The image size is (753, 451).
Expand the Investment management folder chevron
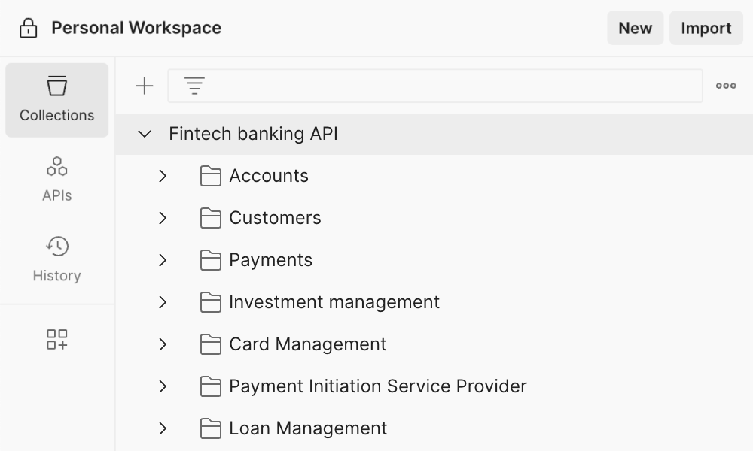pyautogui.click(x=163, y=302)
